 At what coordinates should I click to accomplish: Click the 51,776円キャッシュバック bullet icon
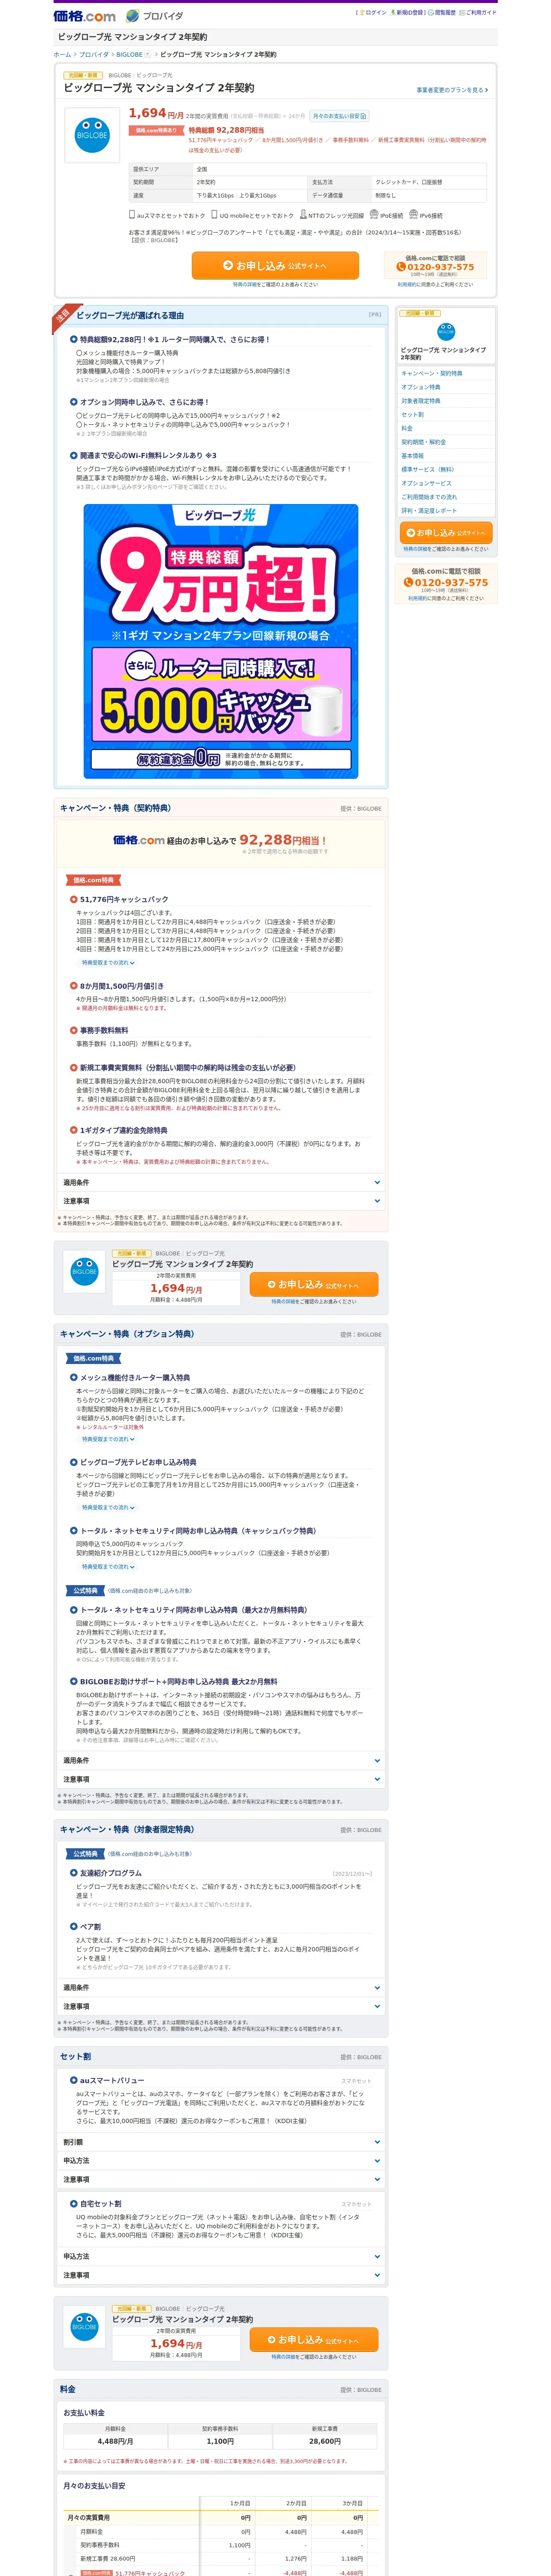(x=73, y=899)
